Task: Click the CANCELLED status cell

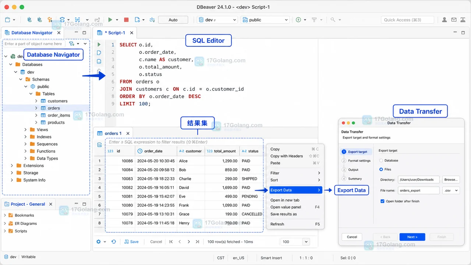Action: (252, 214)
